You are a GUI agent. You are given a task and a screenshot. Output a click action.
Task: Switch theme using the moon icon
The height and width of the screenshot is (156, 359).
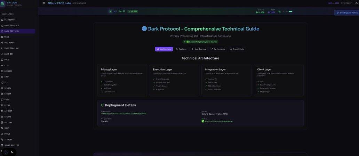click(x=356, y=3)
